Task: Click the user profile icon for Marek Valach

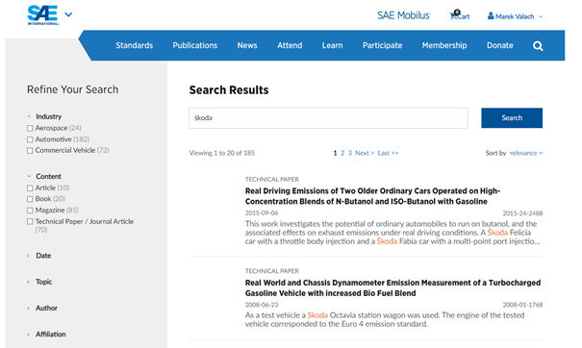Action: click(491, 16)
